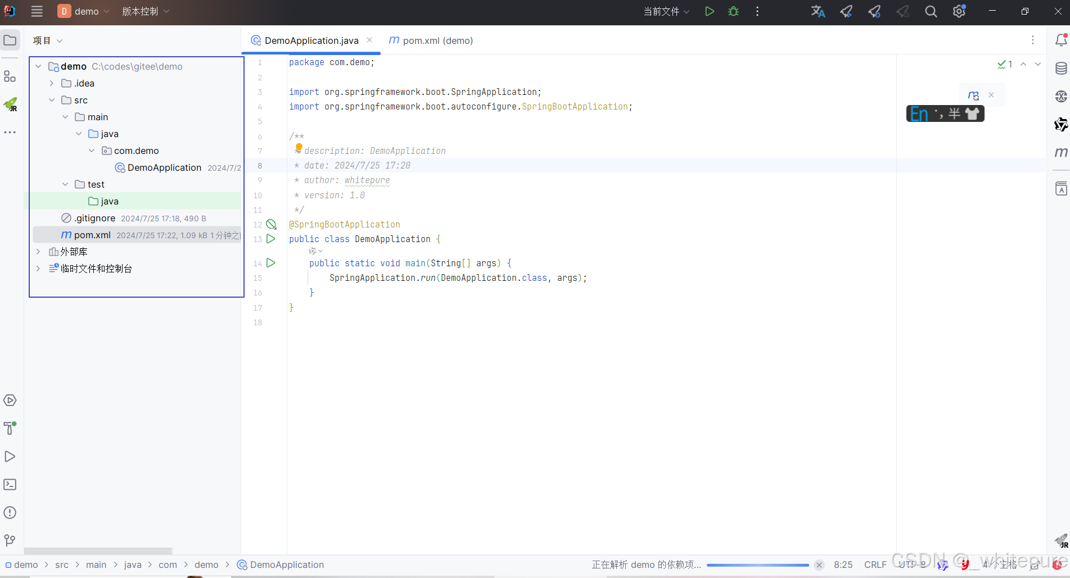Open the Database tool window
Image resolution: width=1070 pixels, height=578 pixels.
[1061, 69]
